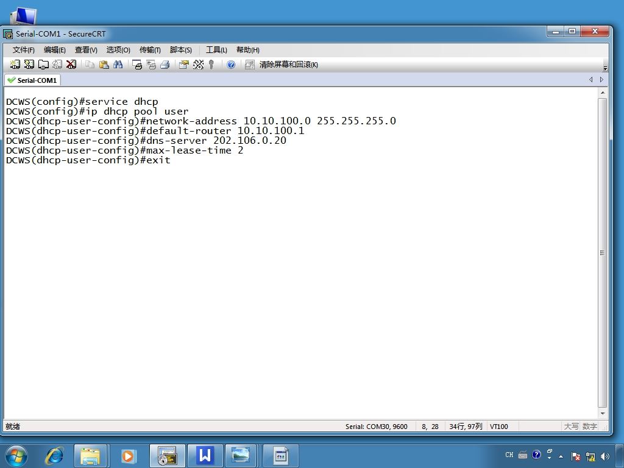This screenshot has width=624, height=468.
Task: Click the default-router 10.10.100.1 line
Action: click(x=155, y=131)
